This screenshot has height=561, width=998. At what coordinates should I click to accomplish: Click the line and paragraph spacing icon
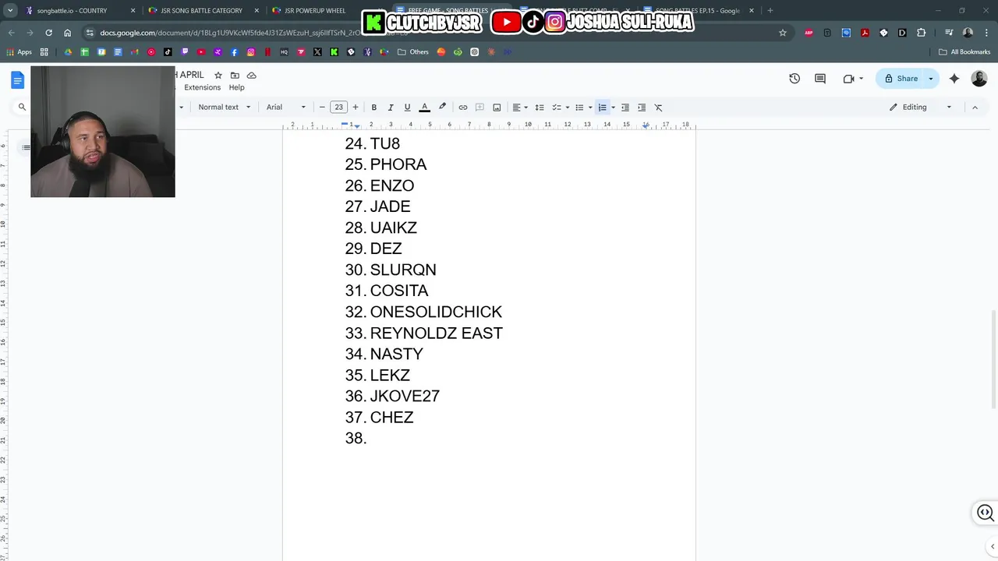pyautogui.click(x=540, y=108)
